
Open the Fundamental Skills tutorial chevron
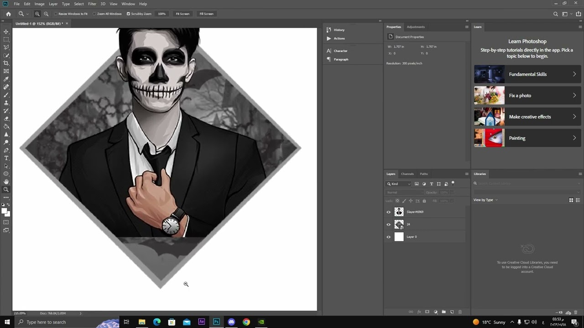(x=574, y=74)
